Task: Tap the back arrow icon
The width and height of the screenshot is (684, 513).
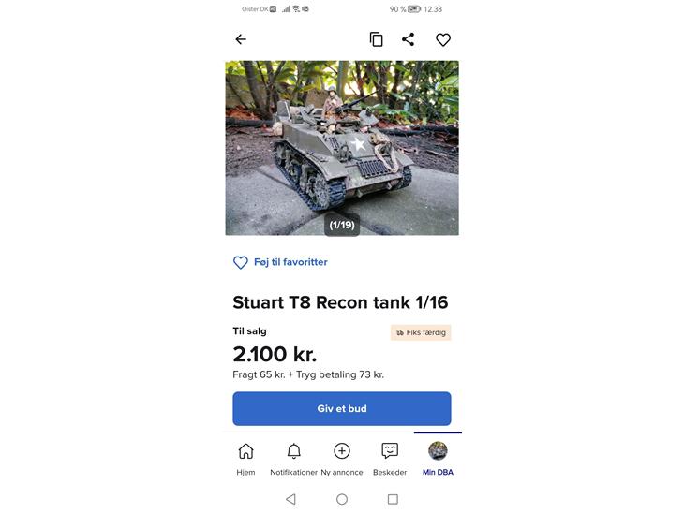Action: (x=241, y=39)
